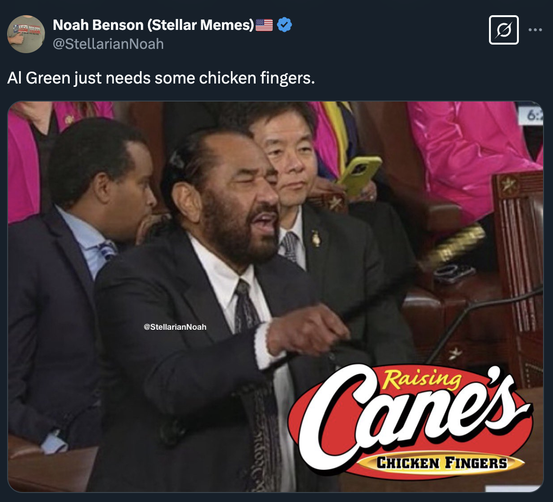The height and width of the screenshot is (502, 553).
Task: Select the tweet text about chicken fingers
Action: tap(161, 78)
